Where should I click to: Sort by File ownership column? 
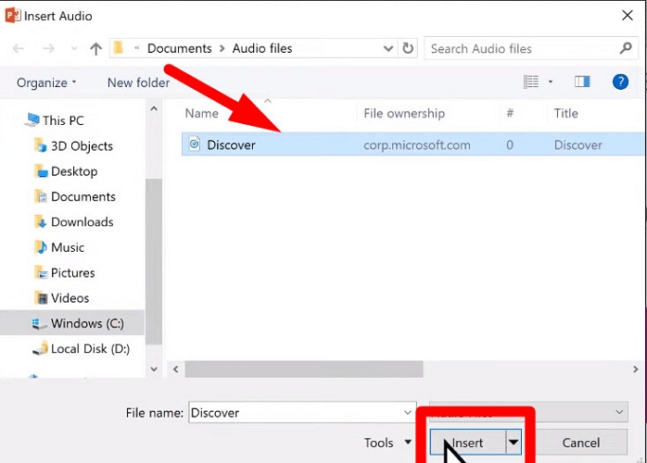pos(404,113)
